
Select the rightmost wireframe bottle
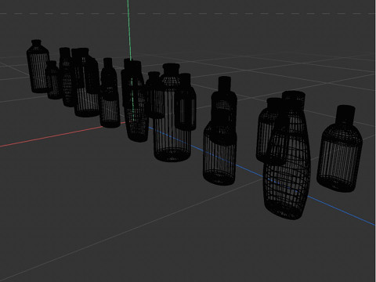pos(339,149)
